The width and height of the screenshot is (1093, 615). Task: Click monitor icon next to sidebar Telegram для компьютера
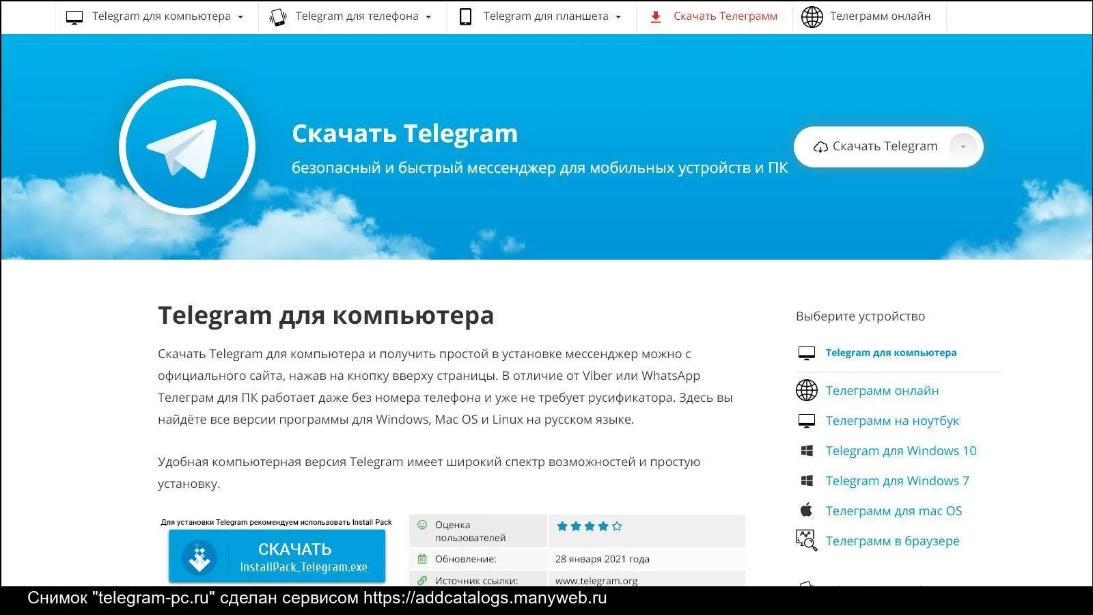(807, 353)
